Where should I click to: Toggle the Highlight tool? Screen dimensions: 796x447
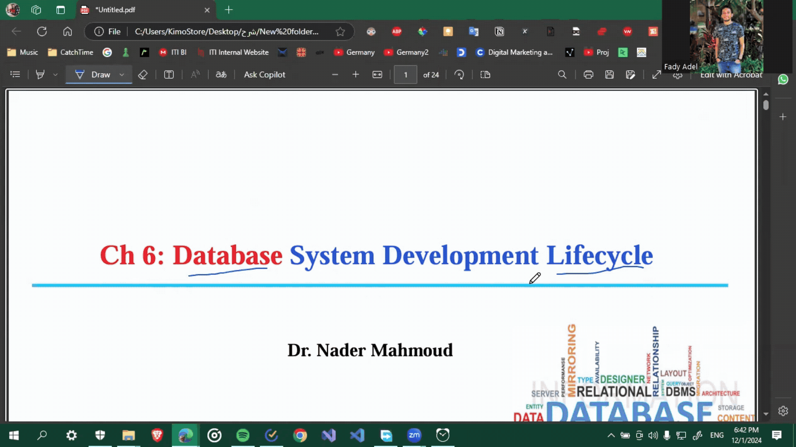[x=40, y=74]
